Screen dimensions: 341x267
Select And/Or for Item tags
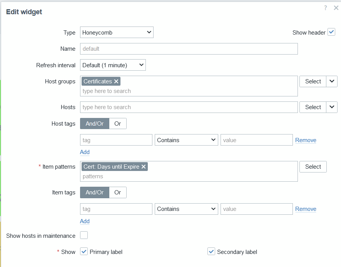(95, 192)
